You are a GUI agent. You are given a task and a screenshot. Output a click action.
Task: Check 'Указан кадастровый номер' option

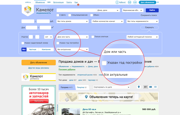(x=23, y=43)
